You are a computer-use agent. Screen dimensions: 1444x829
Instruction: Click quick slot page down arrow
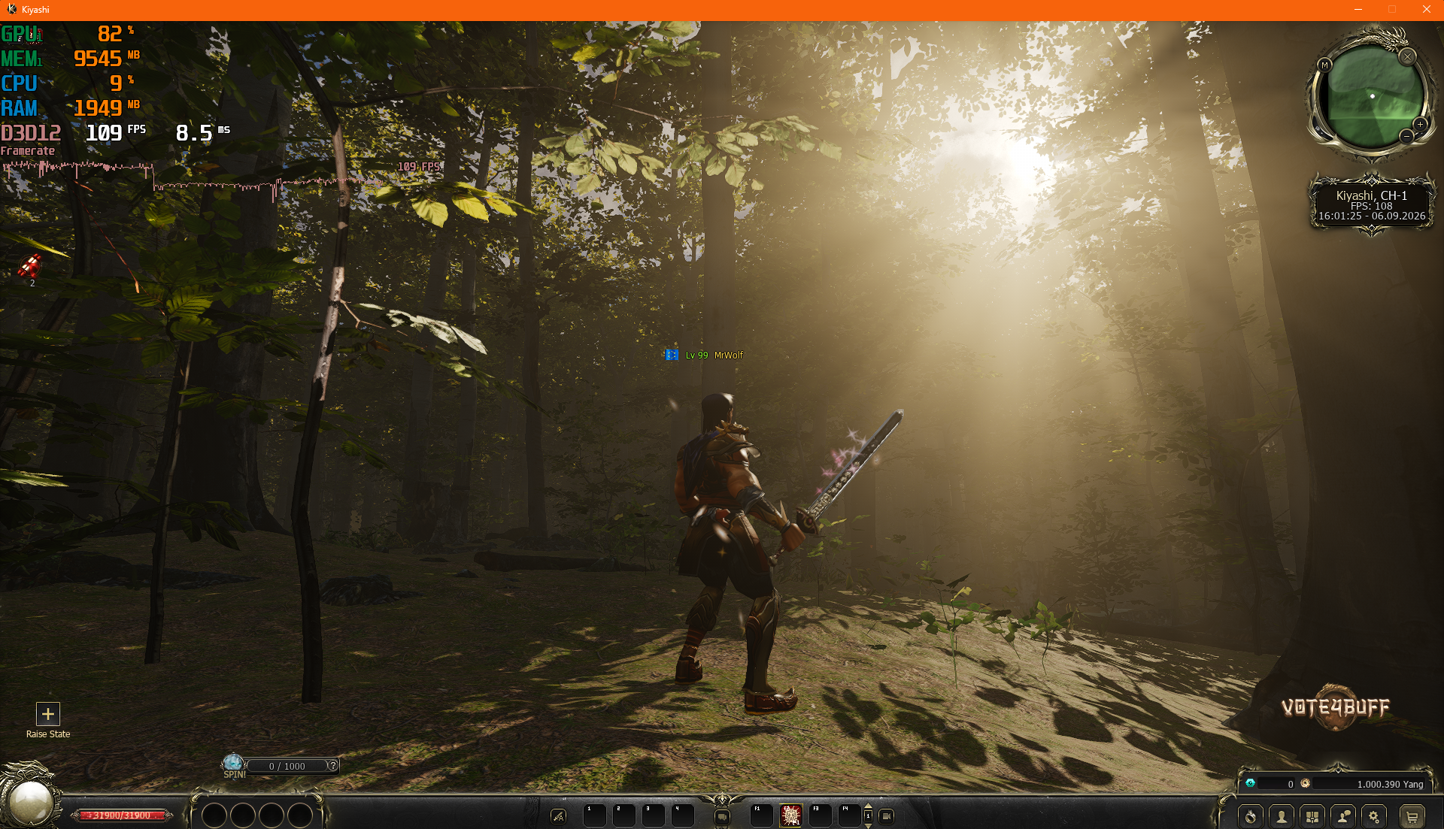869,825
